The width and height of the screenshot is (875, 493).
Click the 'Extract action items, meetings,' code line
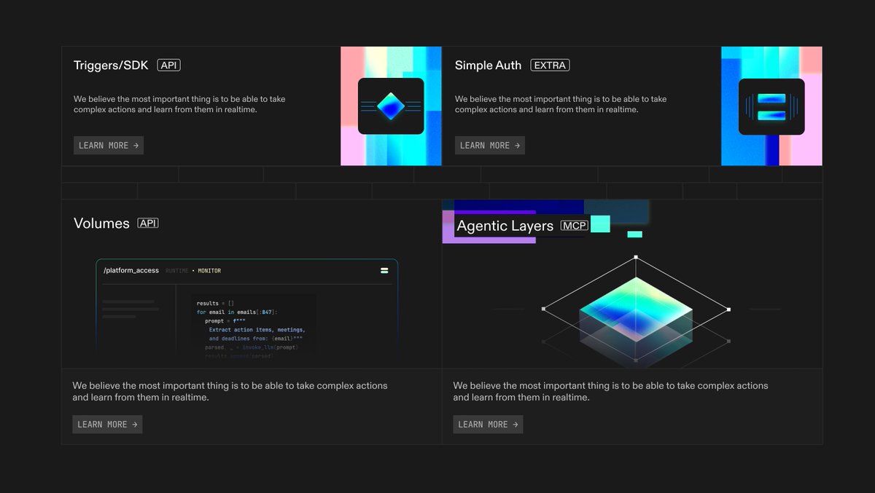[x=257, y=330]
